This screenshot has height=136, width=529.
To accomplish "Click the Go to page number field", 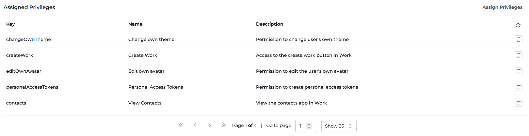I will (x=301, y=126).
